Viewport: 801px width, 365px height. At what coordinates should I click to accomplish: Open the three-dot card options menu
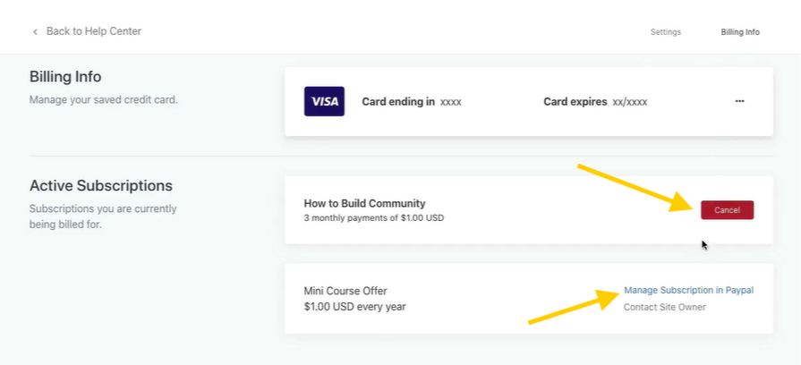tap(739, 101)
